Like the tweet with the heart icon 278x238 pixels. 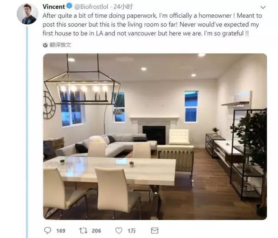click(119, 230)
